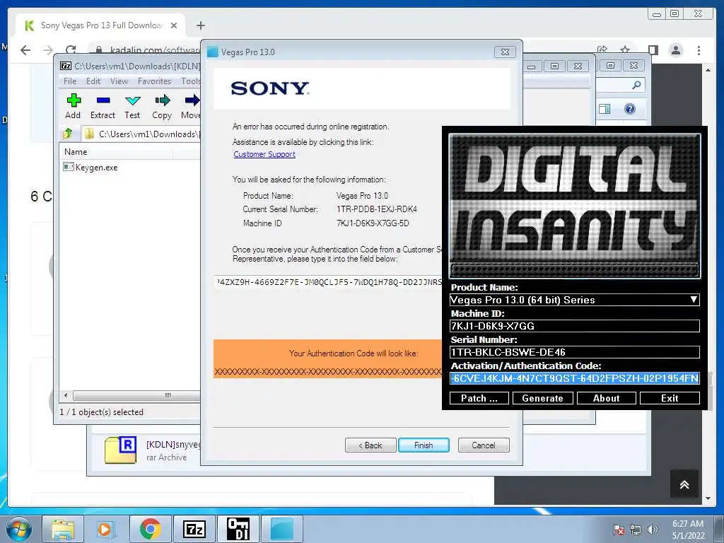The width and height of the screenshot is (724, 543).
Task: Click the browser page scroll up arrow
Action: pyautogui.click(x=708, y=70)
